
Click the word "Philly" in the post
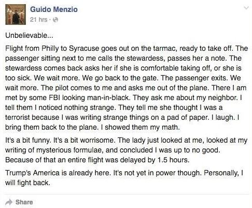50,49
